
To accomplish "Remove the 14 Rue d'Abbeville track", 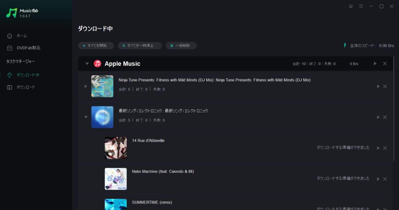I will coord(385,148).
